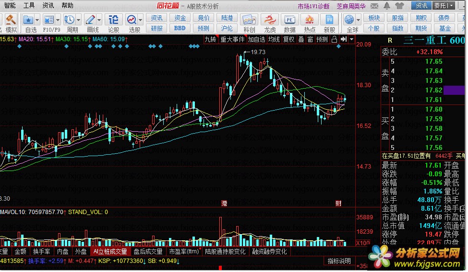Switch to 陆股通持股变化 tab
Image resolution: width=468 pixels, height=272 pixels.
click(225, 251)
